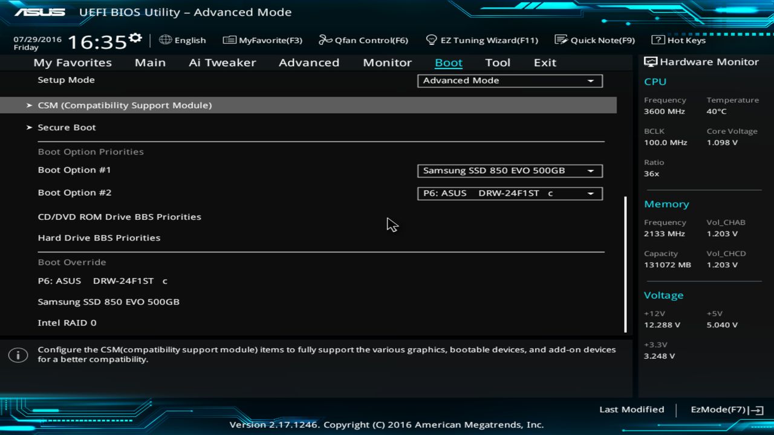Open CD/DVD ROM Drive BBS Priorities
774x435 pixels.
tap(119, 216)
